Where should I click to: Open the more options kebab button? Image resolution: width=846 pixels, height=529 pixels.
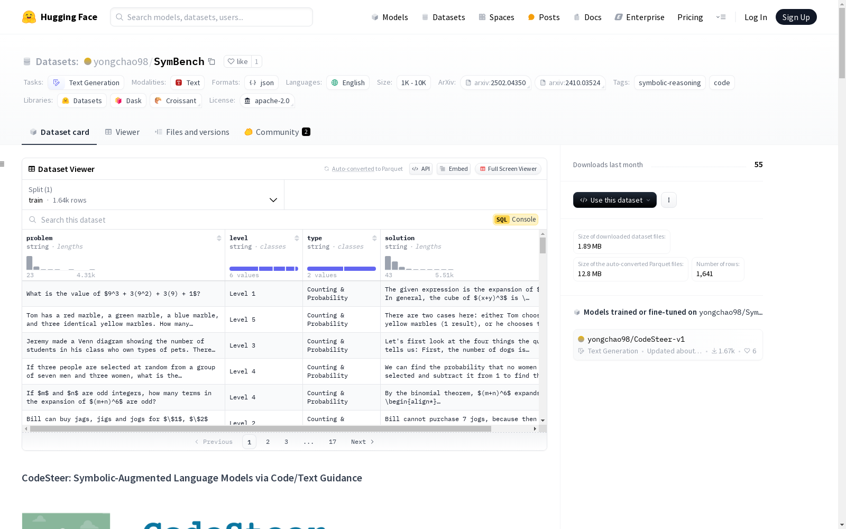click(669, 200)
